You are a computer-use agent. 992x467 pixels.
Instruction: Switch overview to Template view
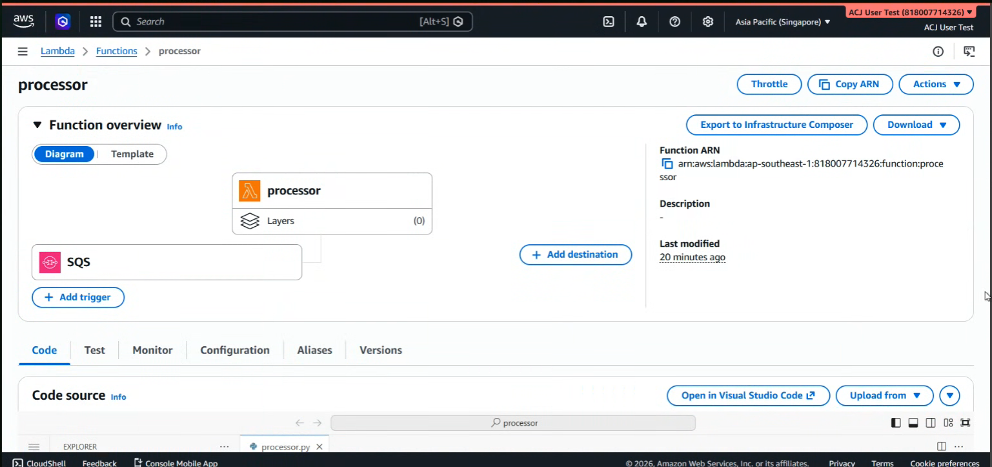[132, 154]
